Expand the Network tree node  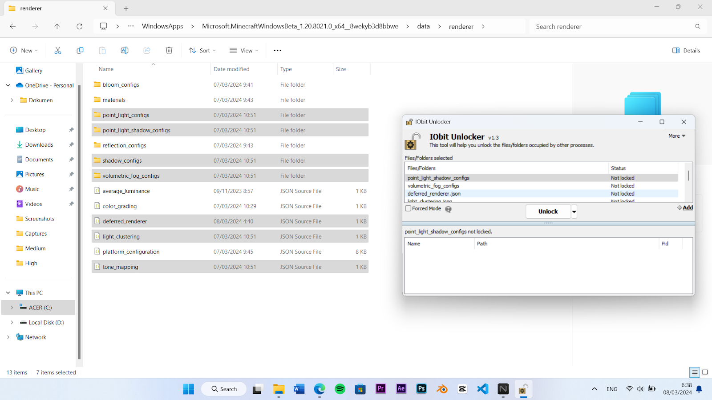[x=8, y=337]
